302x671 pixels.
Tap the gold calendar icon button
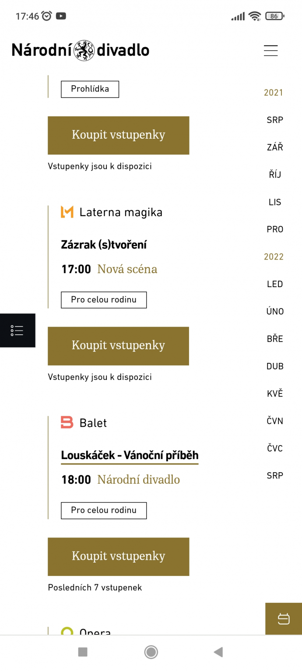(284, 618)
